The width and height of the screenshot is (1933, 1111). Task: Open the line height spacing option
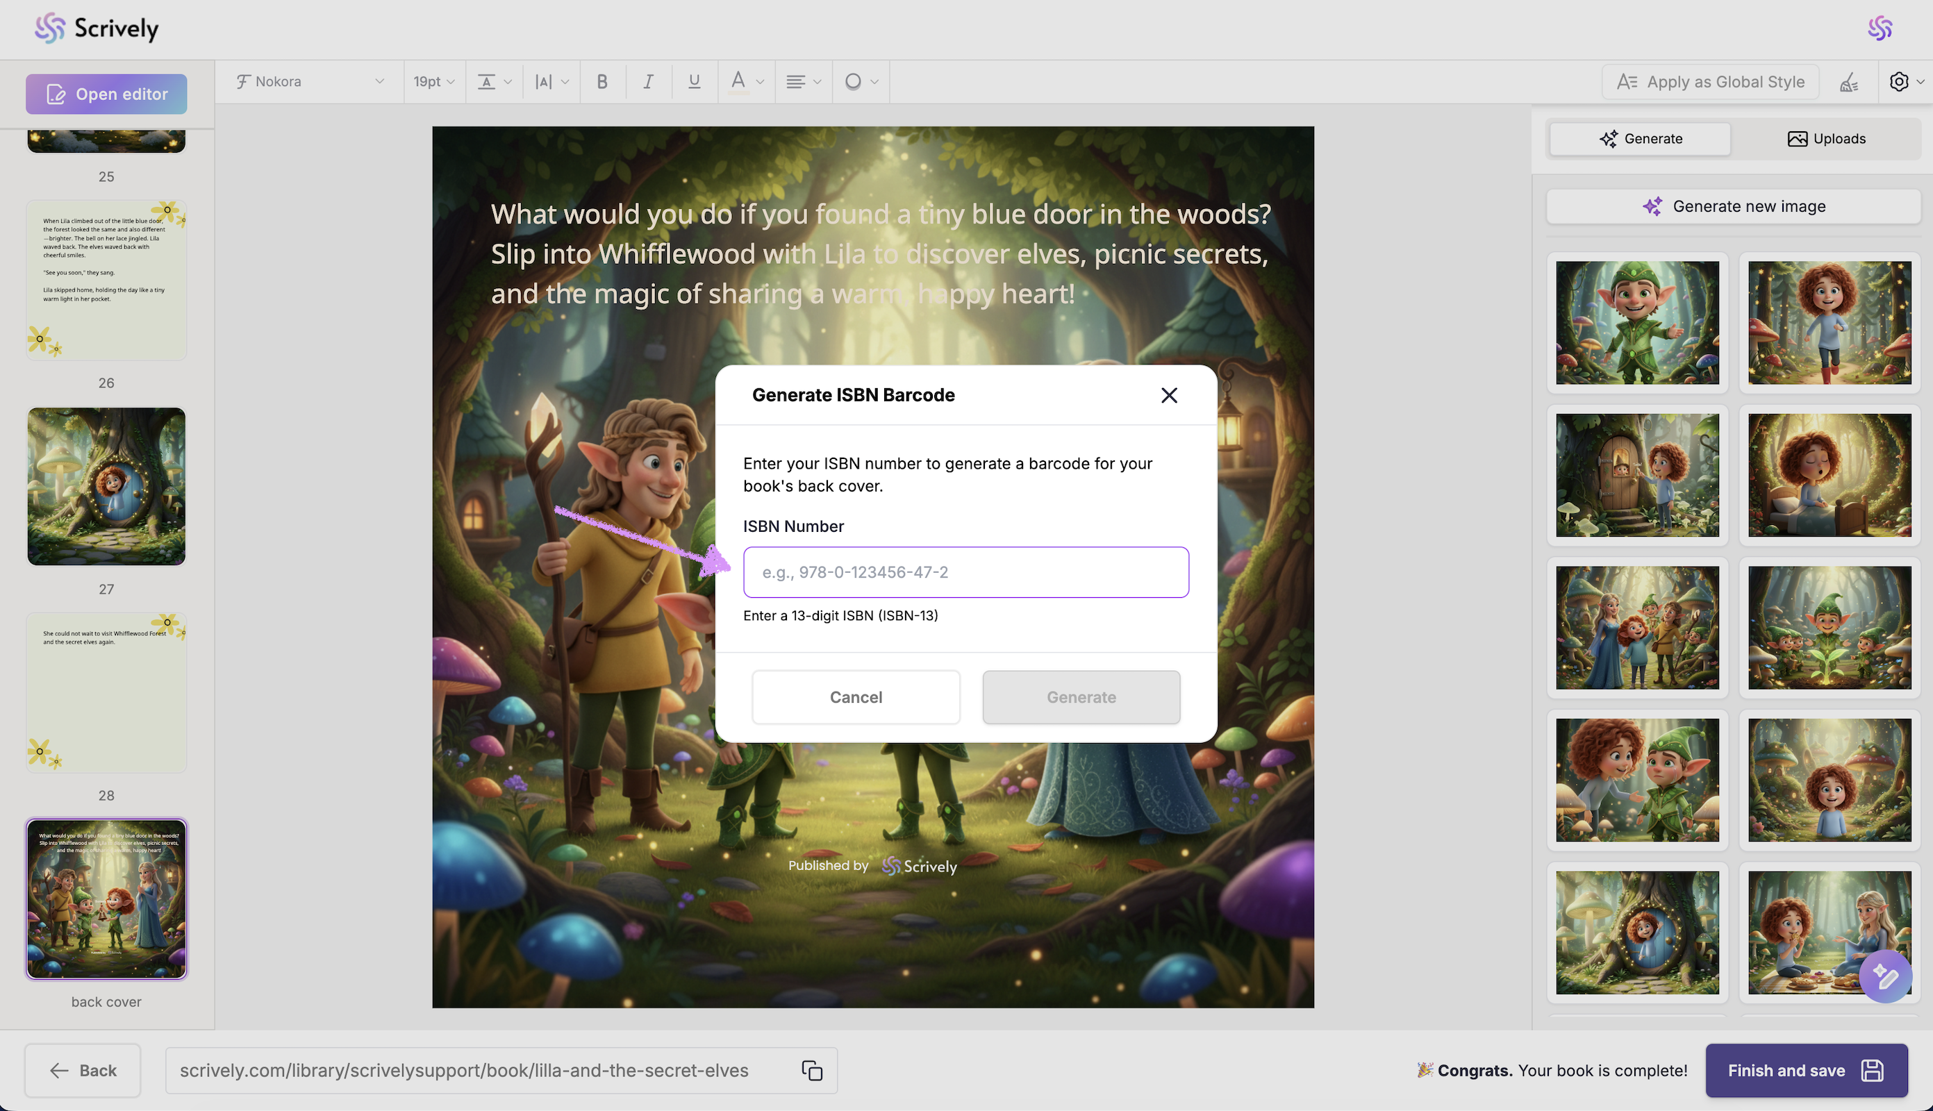494,82
